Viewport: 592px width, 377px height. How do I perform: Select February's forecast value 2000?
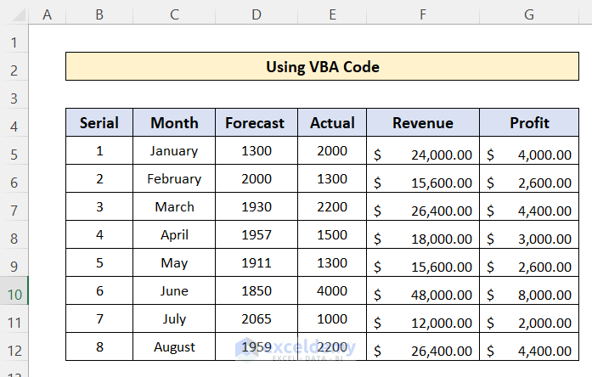click(x=256, y=179)
